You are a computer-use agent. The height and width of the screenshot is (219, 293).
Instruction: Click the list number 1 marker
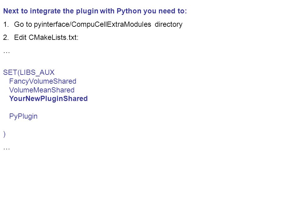point(6,24)
